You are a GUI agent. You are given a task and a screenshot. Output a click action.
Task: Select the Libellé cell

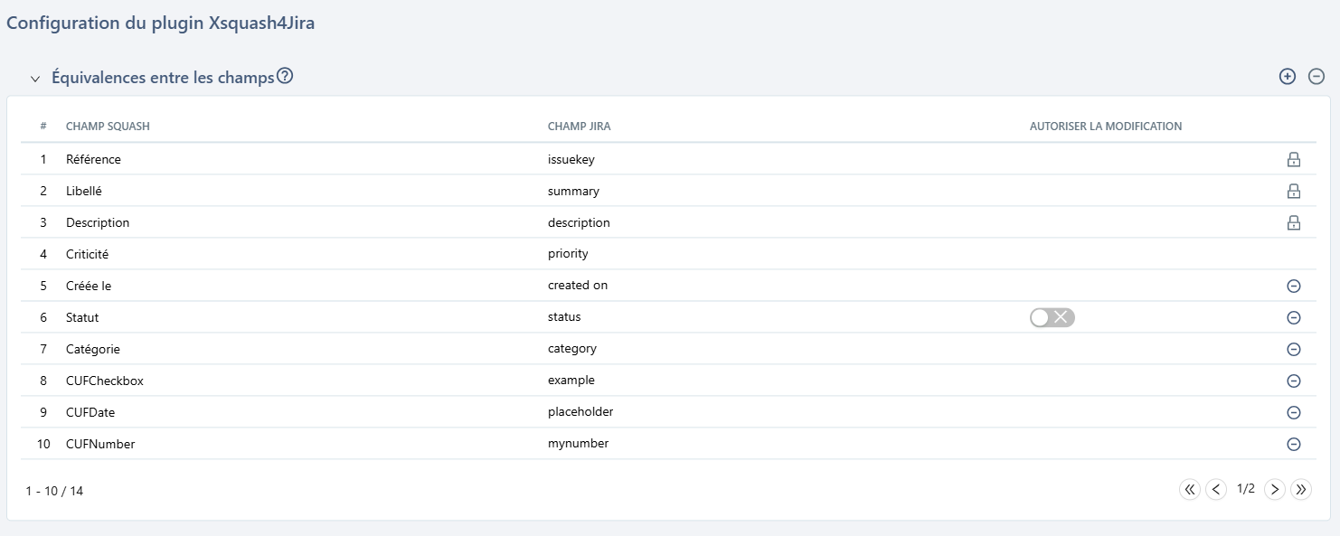point(84,191)
